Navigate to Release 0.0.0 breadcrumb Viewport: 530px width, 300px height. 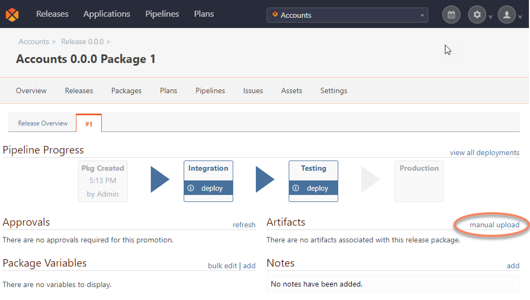[82, 41]
